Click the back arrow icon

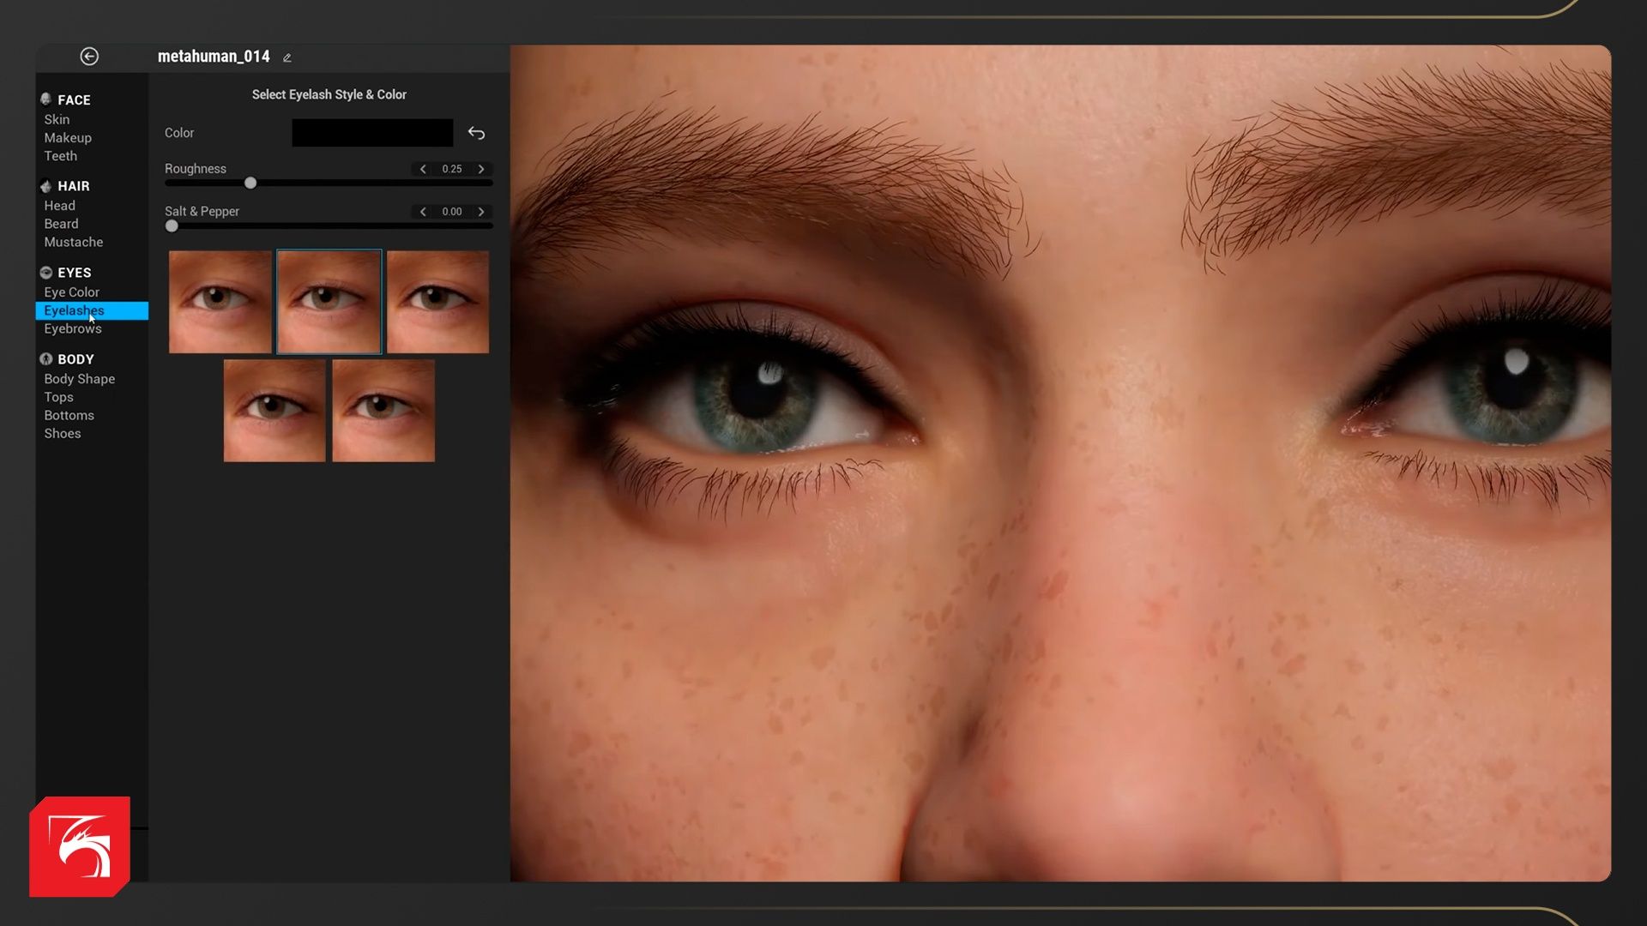(x=89, y=57)
